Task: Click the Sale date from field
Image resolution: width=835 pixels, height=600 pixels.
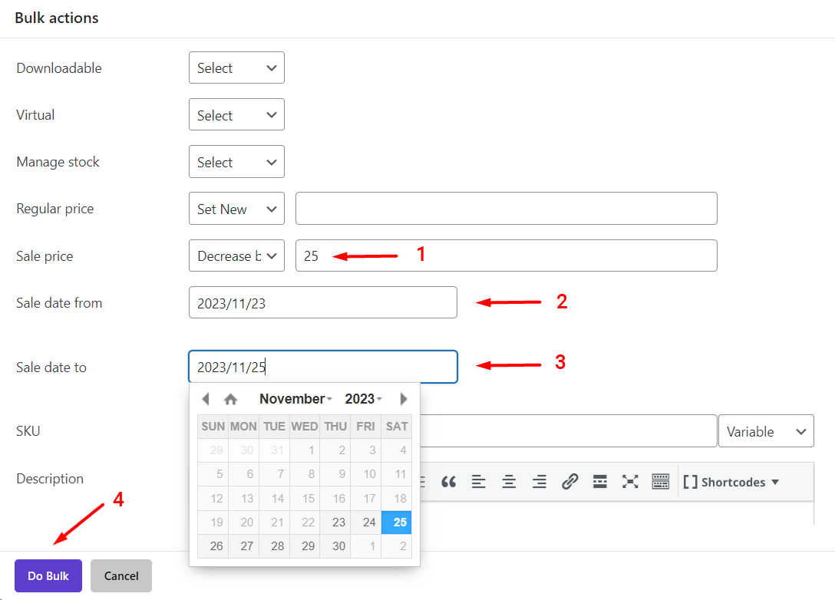Action: (x=322, y=303)
